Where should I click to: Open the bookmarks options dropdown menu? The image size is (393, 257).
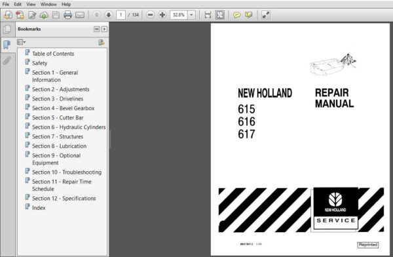(x=22, y=42)
